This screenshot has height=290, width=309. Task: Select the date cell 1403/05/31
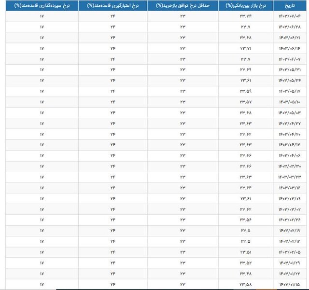click(290, 69)
